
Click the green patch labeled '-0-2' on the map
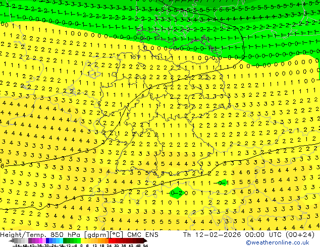(x=177, y=193)
